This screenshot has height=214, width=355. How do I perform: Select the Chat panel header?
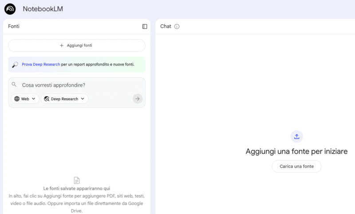[x=166, y=27]
